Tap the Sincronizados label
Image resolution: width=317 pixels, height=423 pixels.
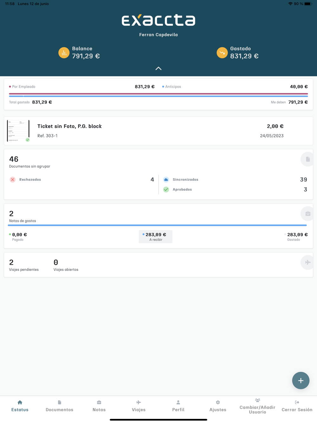coord(185,179)
